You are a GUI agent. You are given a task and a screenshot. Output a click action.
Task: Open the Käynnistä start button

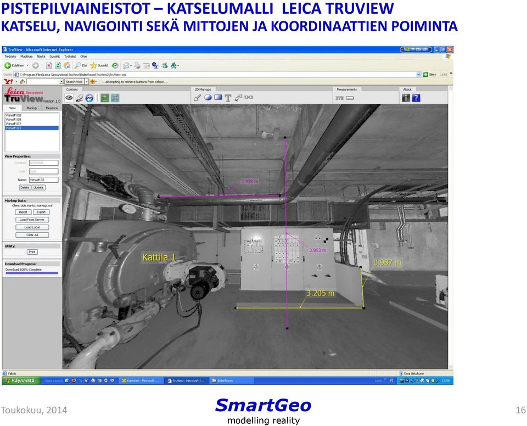tap(21, 380)
